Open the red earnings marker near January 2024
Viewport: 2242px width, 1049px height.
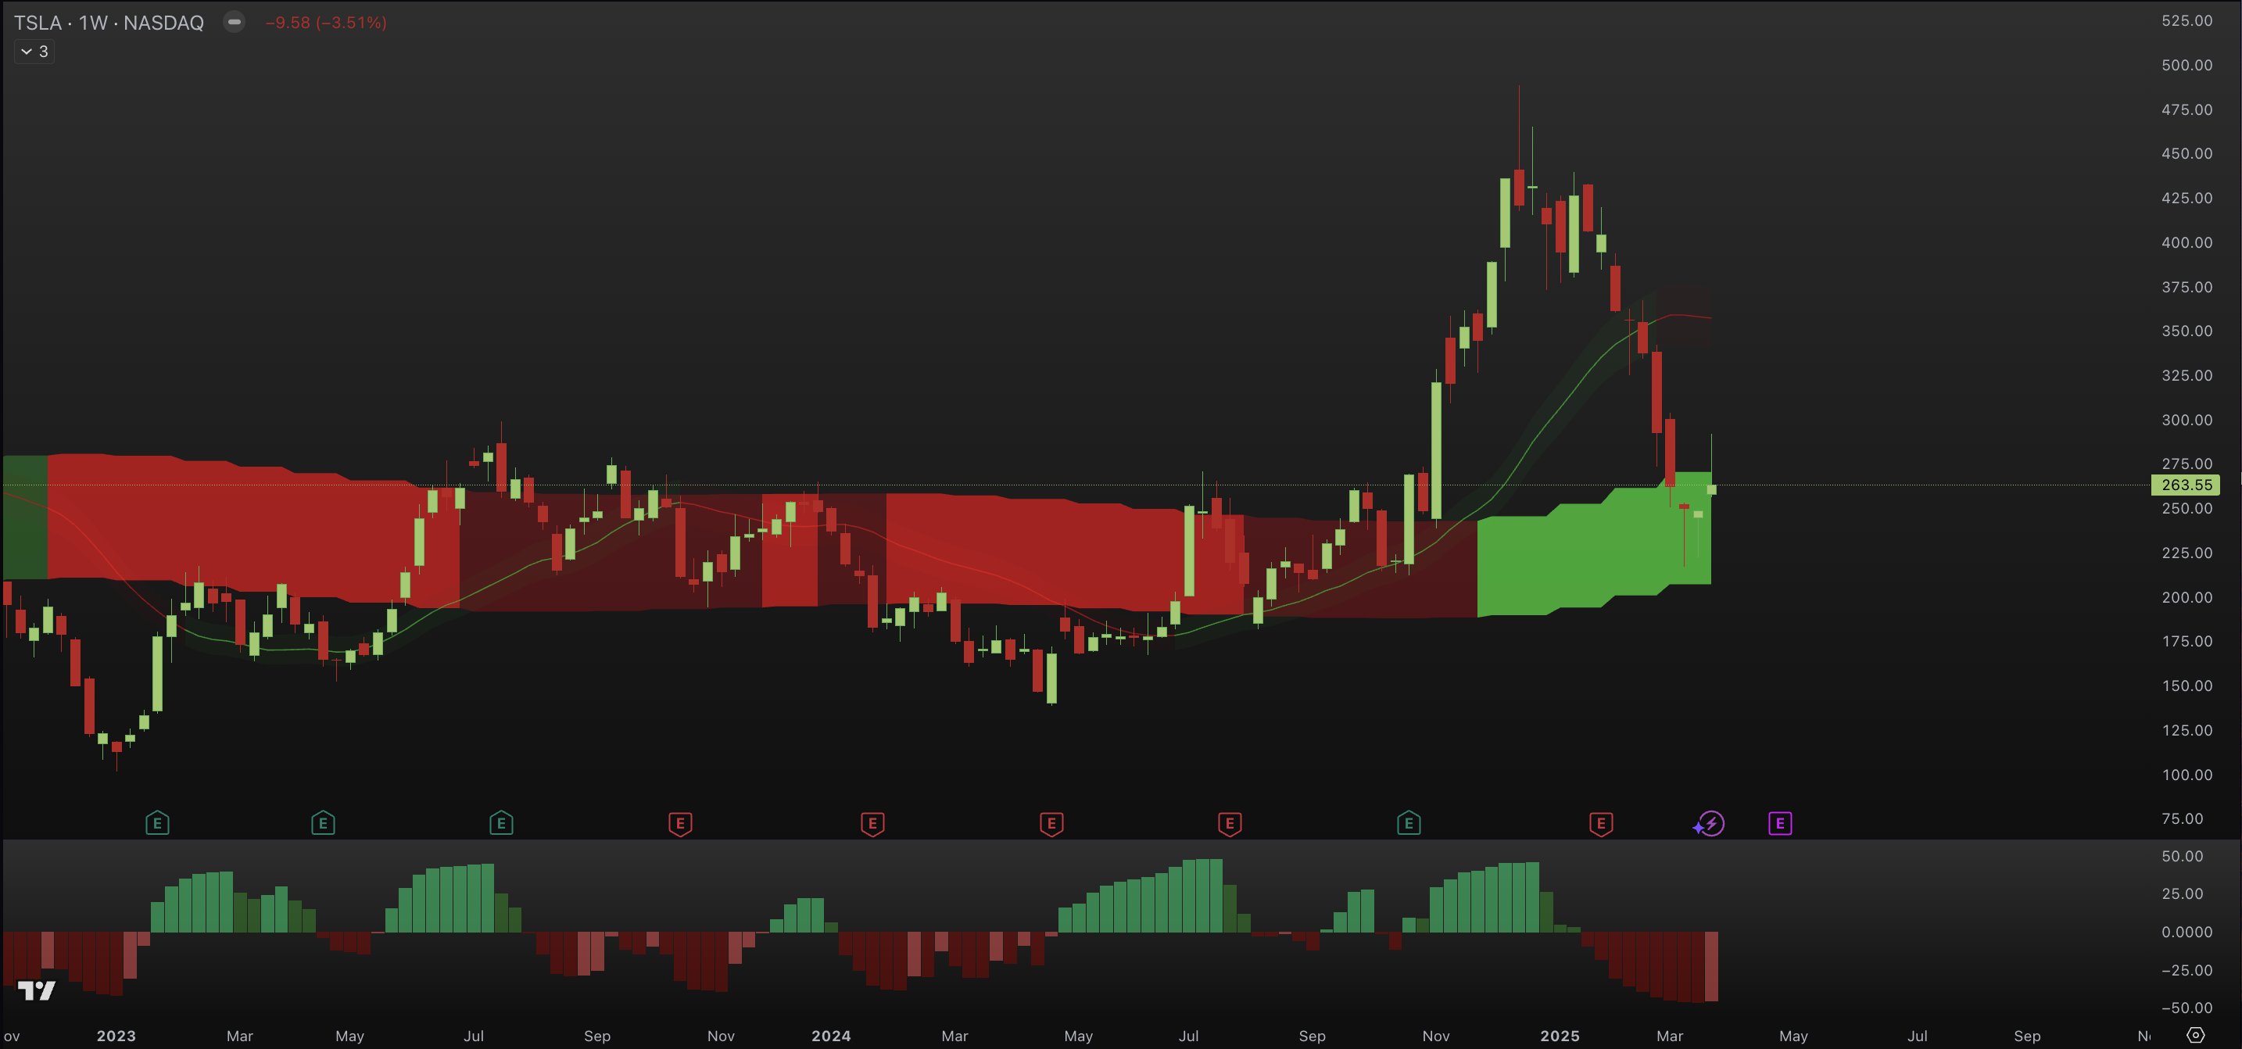(872, 822)
